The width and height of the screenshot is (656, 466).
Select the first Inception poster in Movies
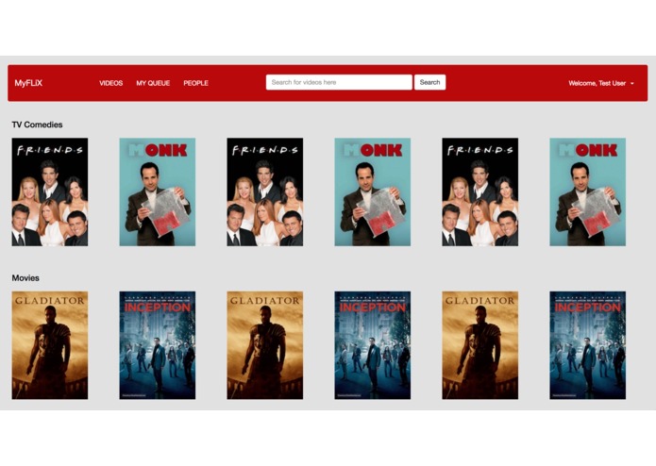(x=158, y=345)
